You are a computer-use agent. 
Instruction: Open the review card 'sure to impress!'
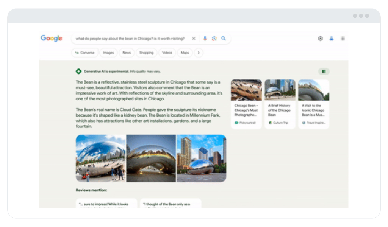(106, 204)
